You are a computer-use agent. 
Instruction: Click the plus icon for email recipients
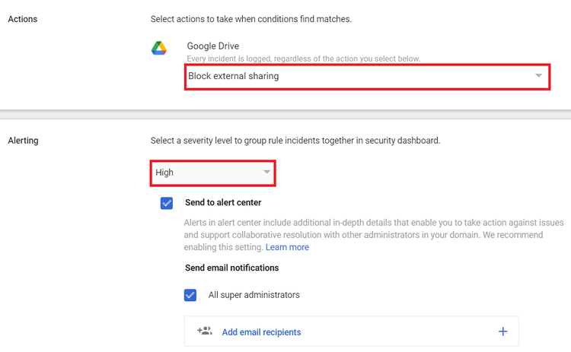[503, 331]
